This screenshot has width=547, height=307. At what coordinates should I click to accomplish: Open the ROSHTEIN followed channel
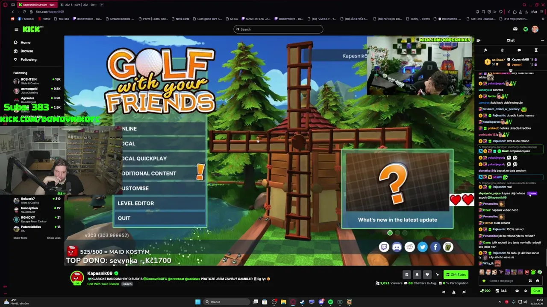(36, 81)
